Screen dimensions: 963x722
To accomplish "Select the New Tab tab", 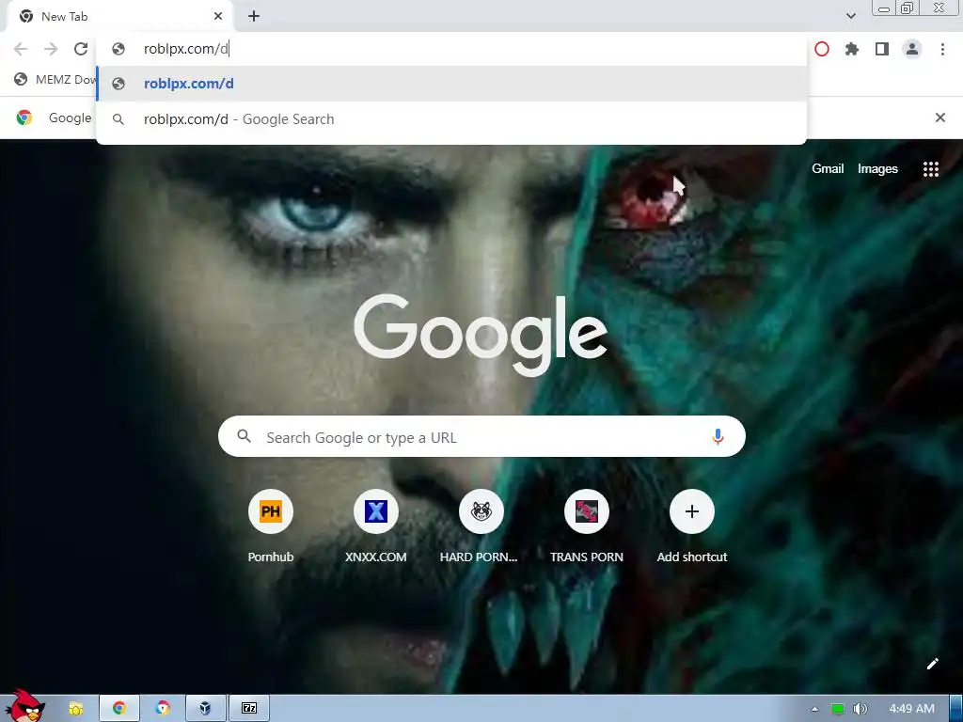I will point(119,17).
